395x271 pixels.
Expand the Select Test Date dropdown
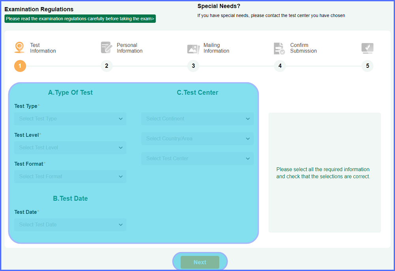(70, 224)
